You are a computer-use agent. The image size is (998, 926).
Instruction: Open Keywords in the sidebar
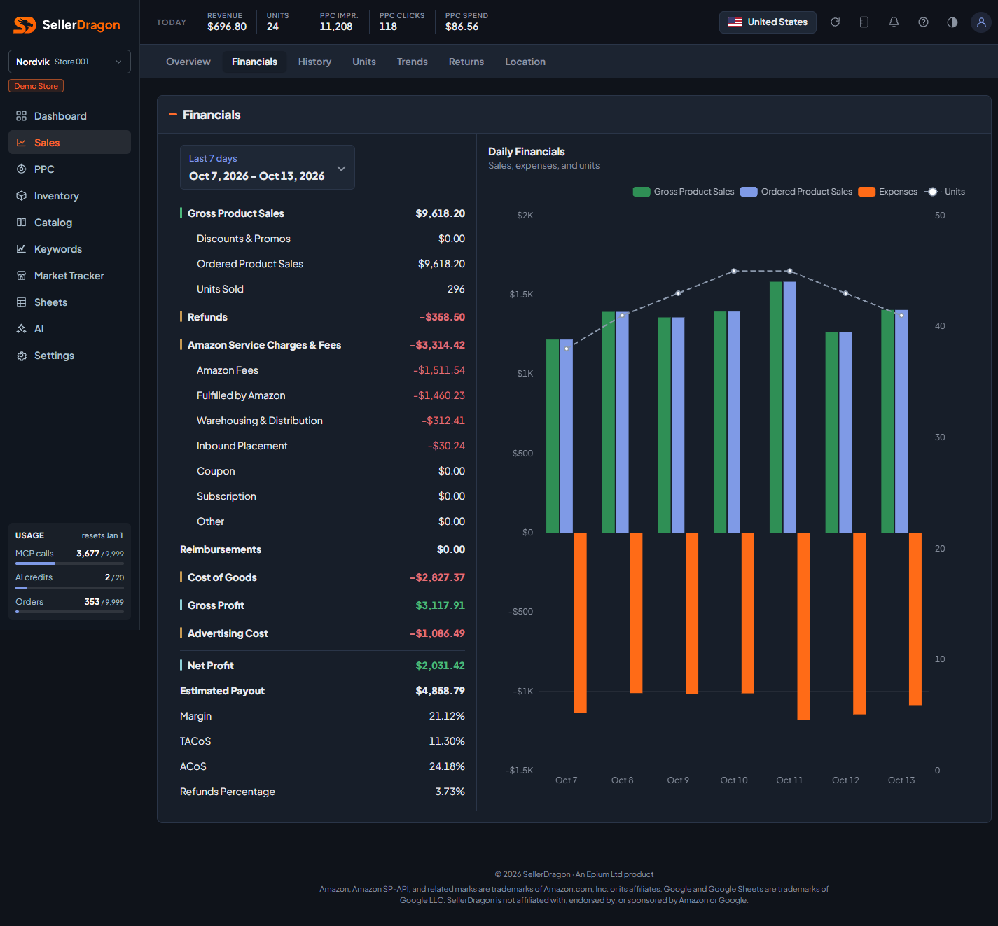(x=69, y=249)
